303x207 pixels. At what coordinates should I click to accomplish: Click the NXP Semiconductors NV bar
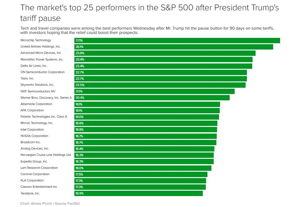pos(154,91)
